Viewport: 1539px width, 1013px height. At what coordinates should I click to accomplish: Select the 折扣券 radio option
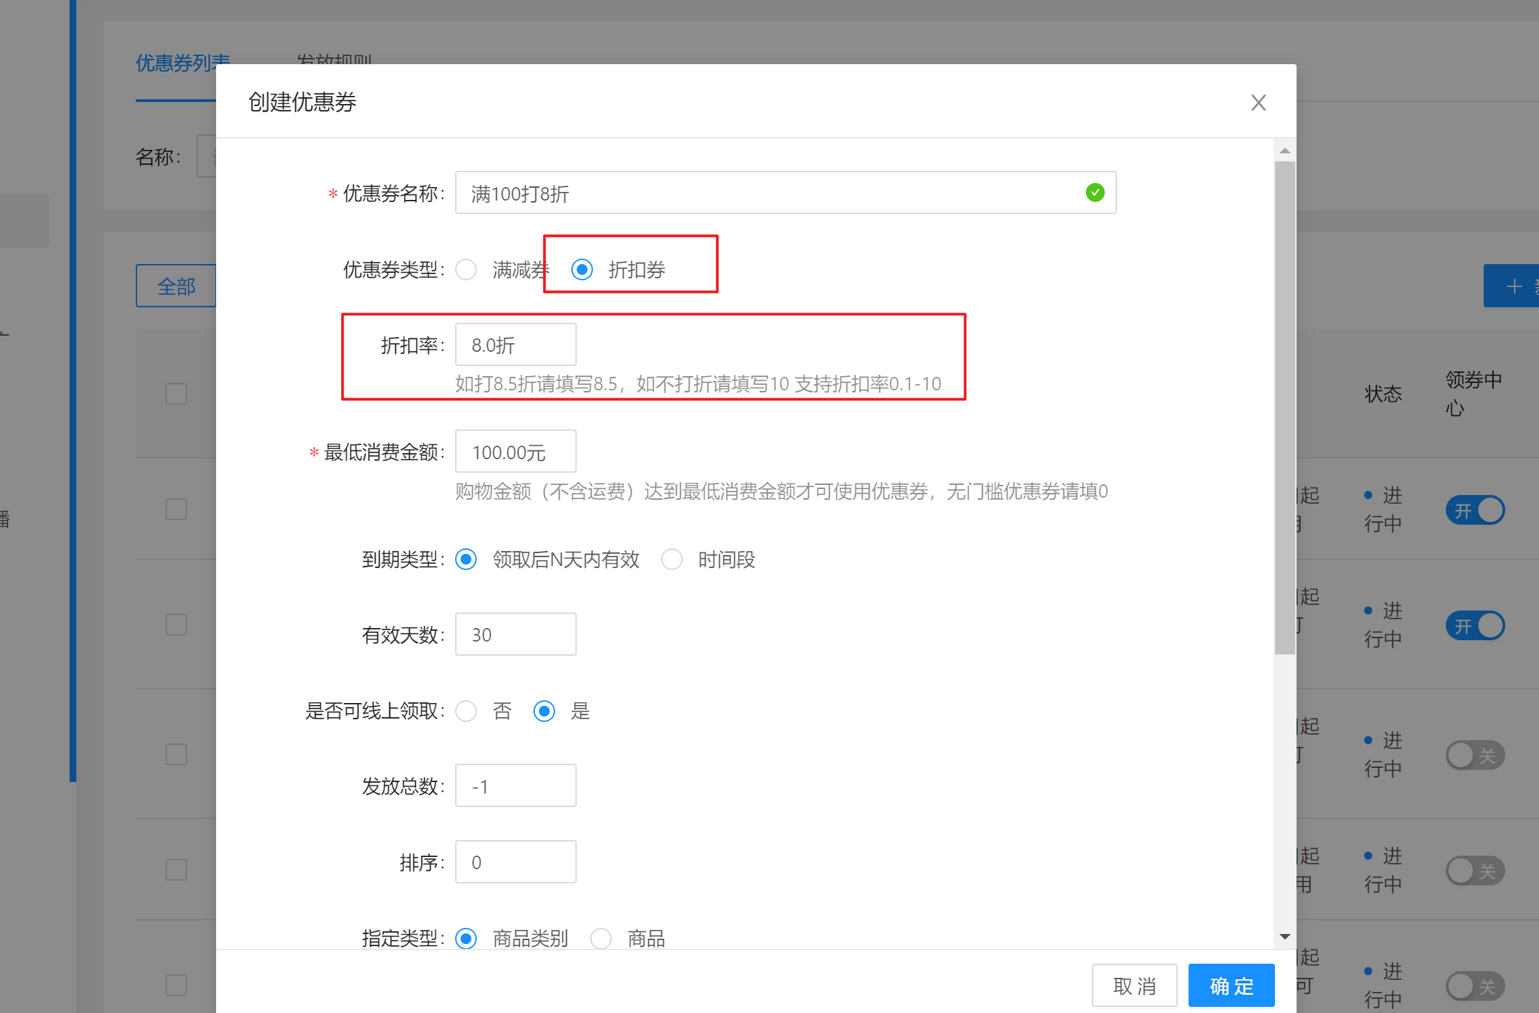pyautogui.click(x=582, y=270)
